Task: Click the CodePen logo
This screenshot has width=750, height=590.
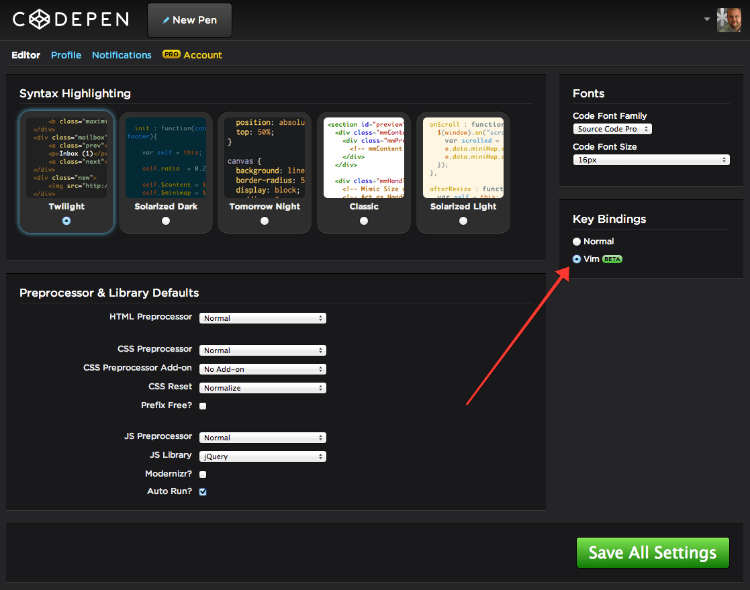Action: 69,19
